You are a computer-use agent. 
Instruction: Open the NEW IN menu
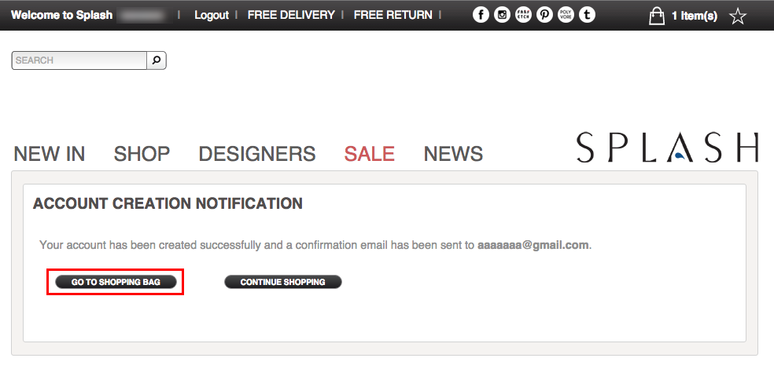tap(50, 154)
